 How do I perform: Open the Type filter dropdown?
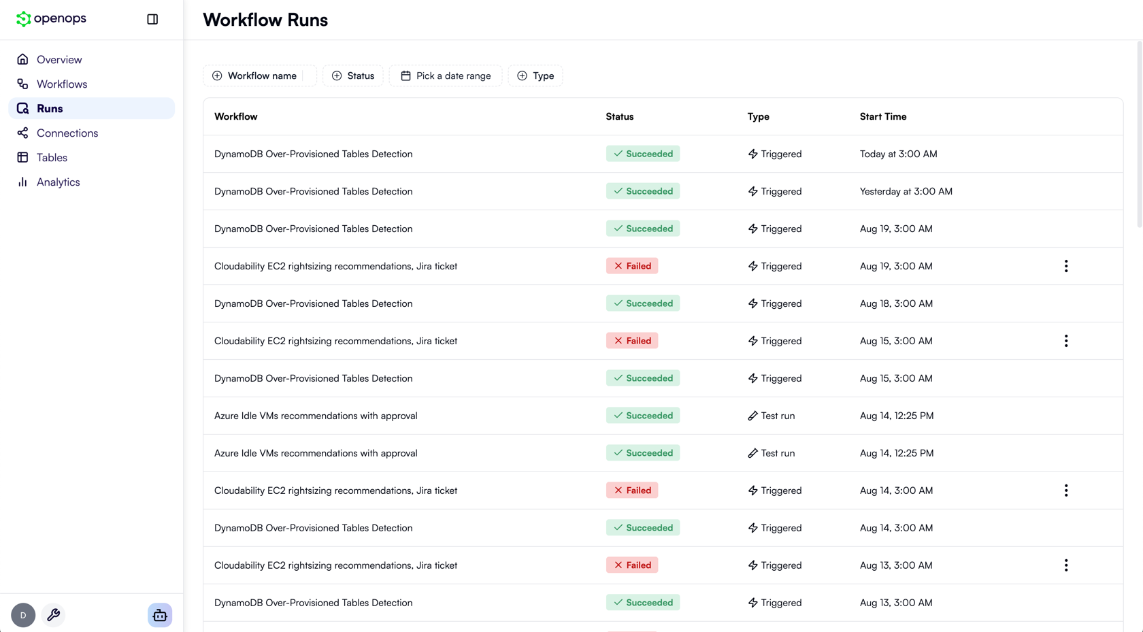pyautogui.click(x=535, y=76)
